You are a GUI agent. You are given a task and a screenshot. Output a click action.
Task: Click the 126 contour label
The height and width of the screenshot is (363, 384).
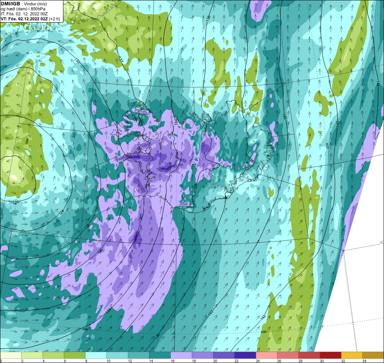click(61, 212)
